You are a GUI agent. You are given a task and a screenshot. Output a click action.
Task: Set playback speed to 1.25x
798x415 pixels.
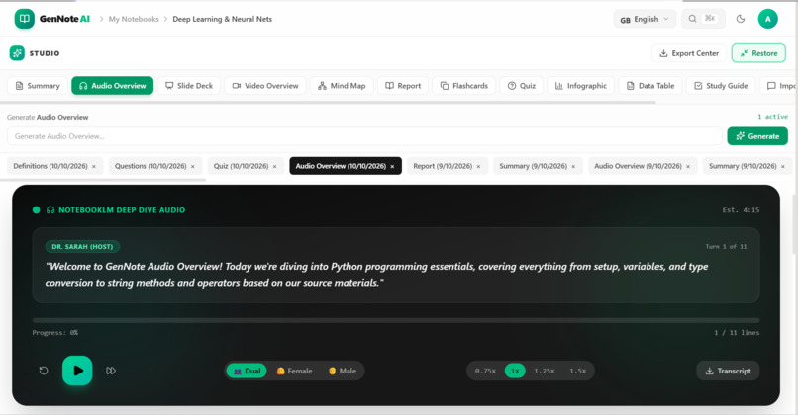544,371
